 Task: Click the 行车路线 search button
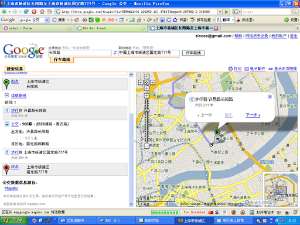[193, 53]
